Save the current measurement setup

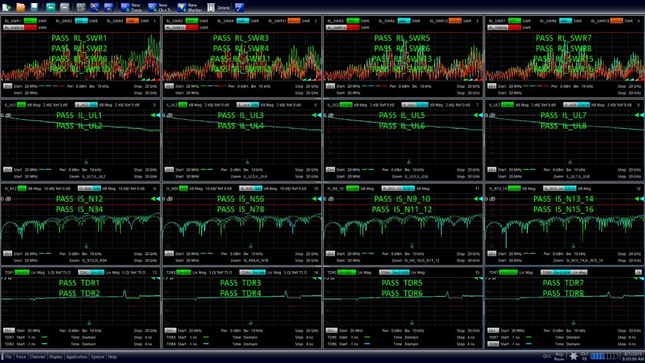click(35, 8)
